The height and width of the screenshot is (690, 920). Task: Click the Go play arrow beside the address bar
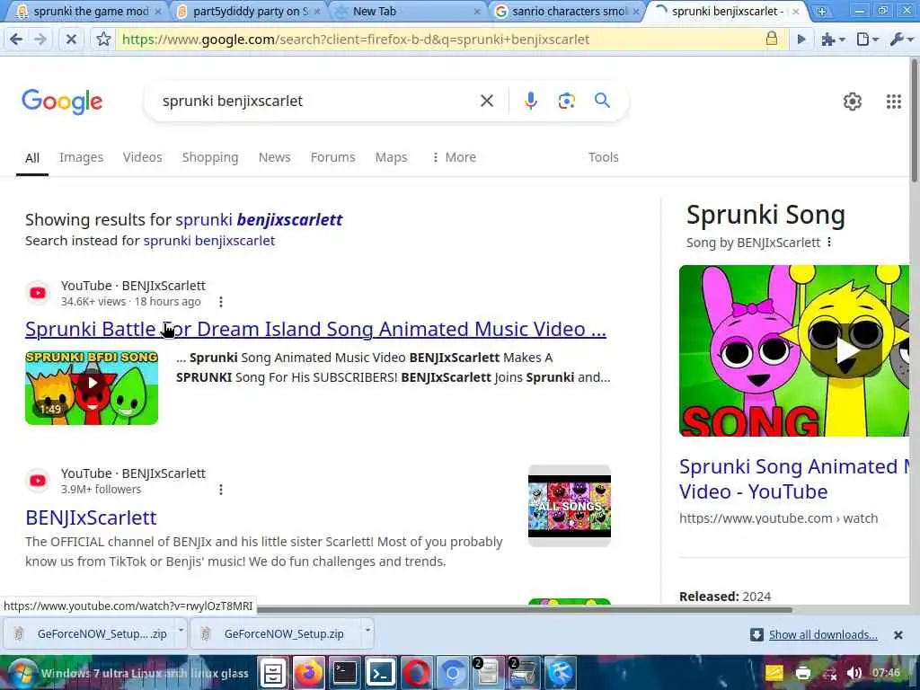[x=801, y=40]
